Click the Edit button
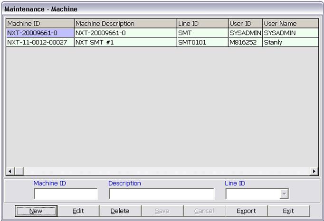Screen dimensions: 324x221 pos(78,211)
